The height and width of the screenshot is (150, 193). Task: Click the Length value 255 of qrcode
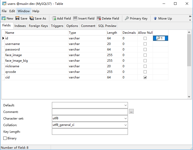110,72
